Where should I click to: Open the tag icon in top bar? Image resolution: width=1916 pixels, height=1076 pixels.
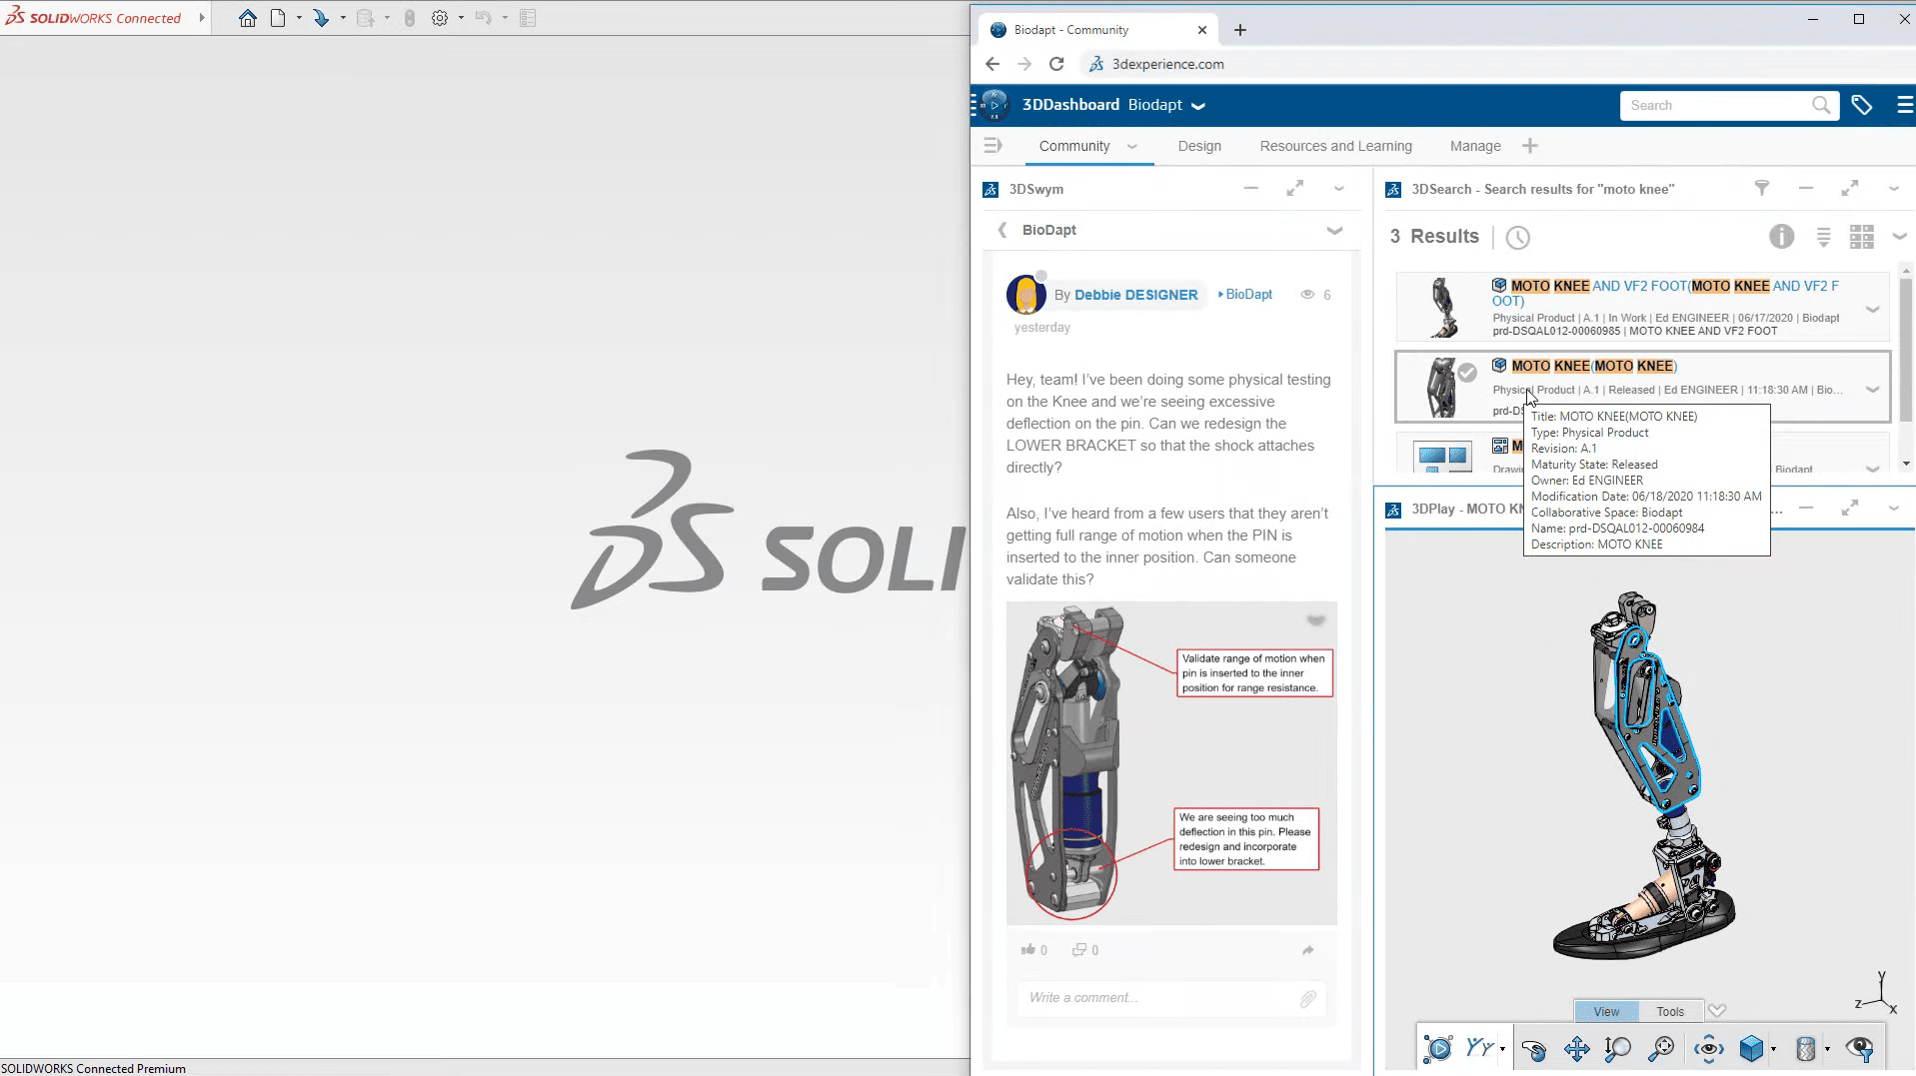point(1862,105)
